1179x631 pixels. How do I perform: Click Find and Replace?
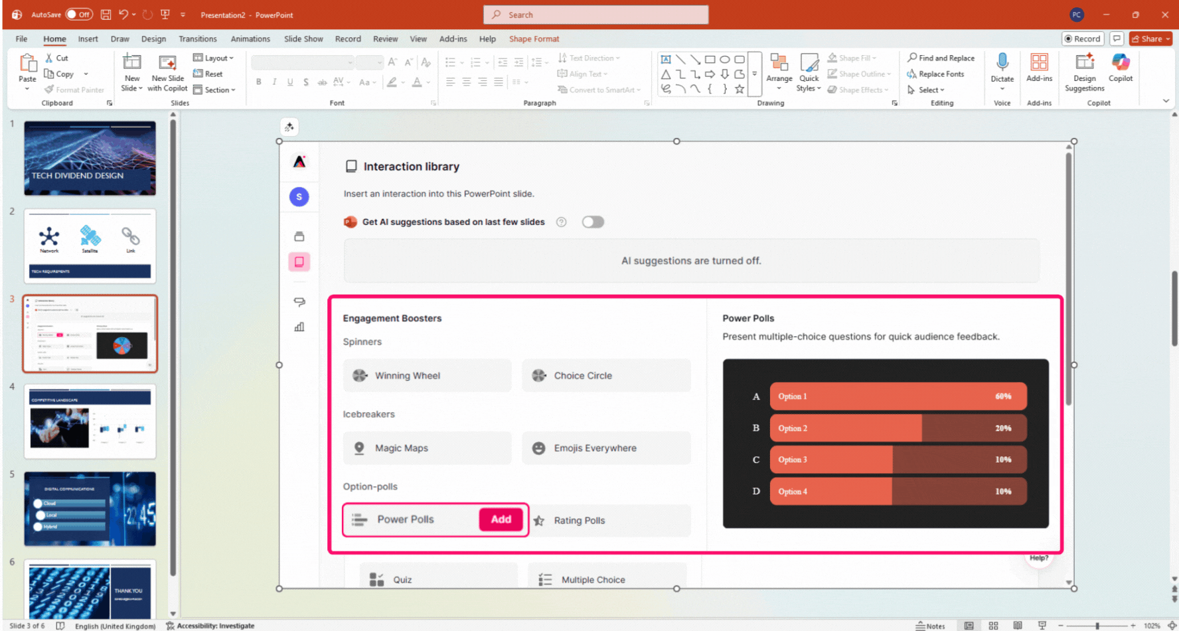click(941, 58)
